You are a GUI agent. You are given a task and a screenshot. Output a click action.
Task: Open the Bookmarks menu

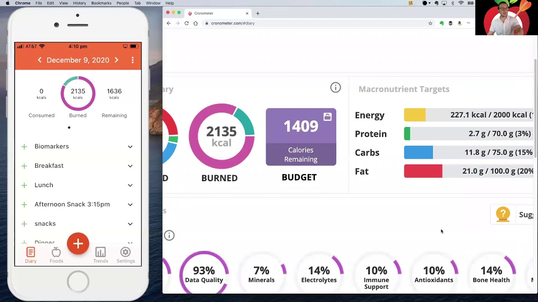click(x=101, y=3)
